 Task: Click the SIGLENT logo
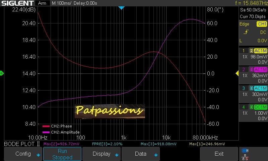pos(17,3)
